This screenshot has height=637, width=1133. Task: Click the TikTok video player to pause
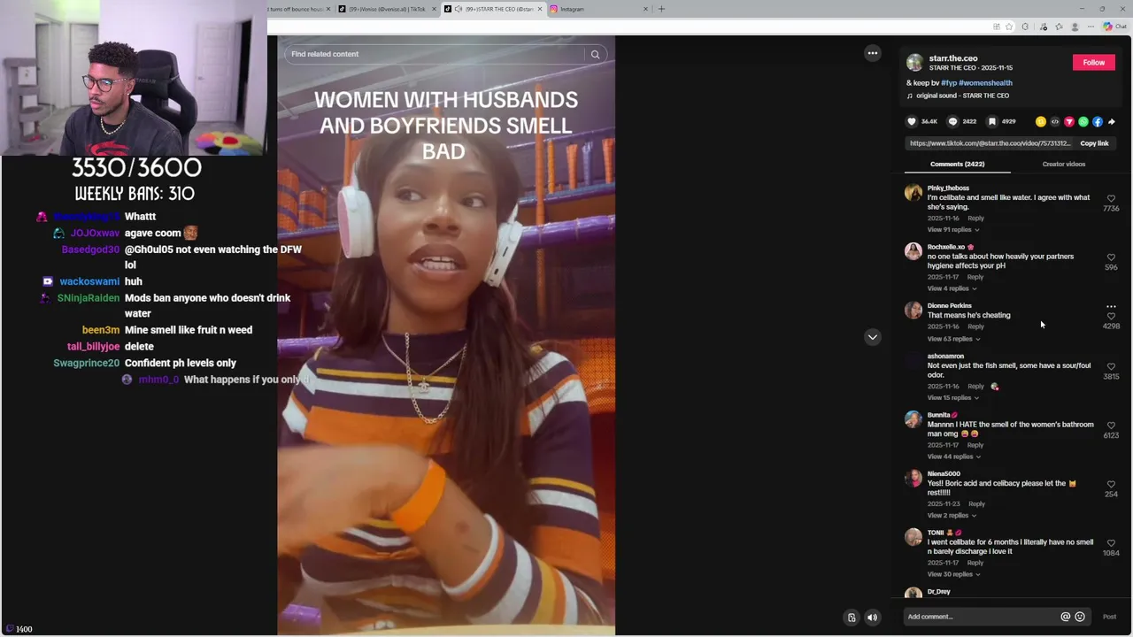(446, 336)
